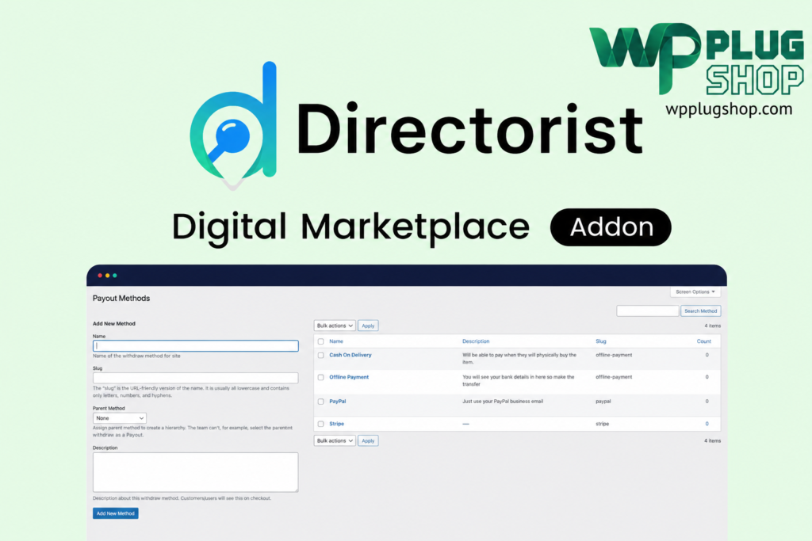Check the PayPal row checkbox
This screenshot has width=812, height=541.
point(320,402)
